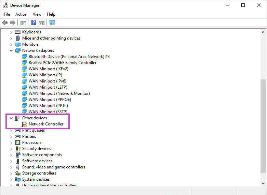Image resolution: width=267 pixels, height=195 pixels.
Task: Select Realtek PCIe 2.5GbE Family Controller text
Action: (63, 63)
